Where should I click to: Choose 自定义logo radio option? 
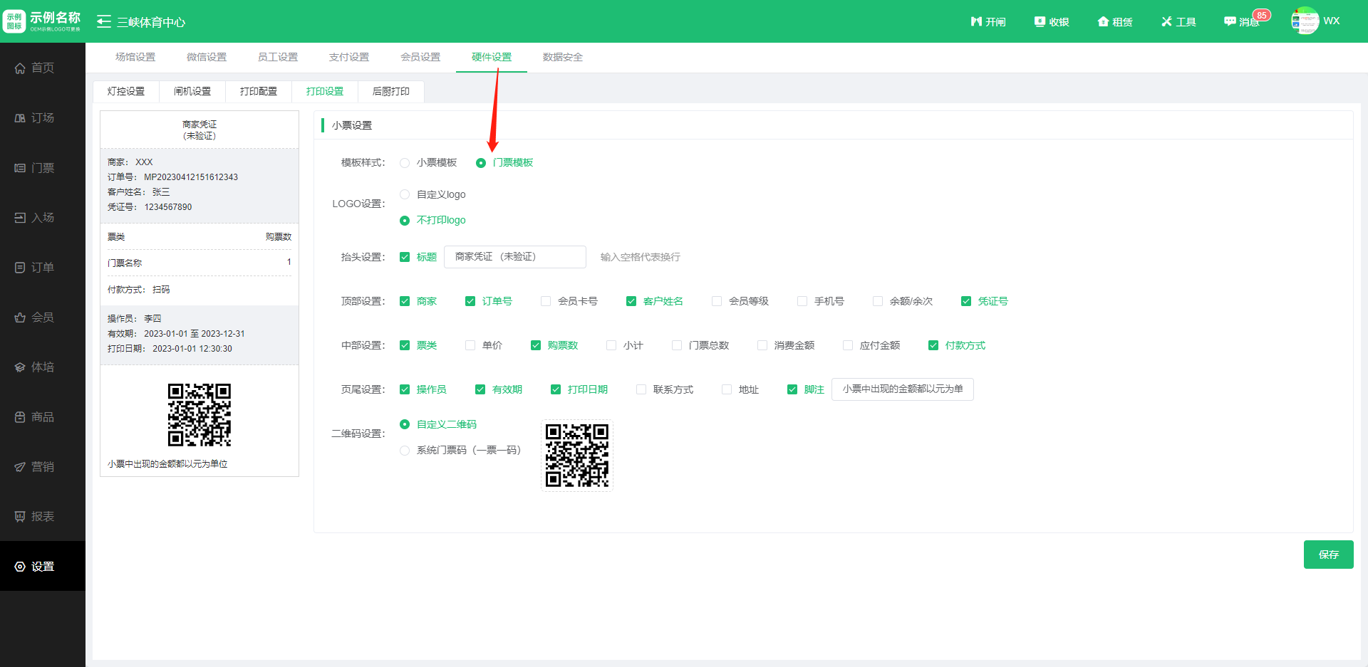(x=405, y=194)
